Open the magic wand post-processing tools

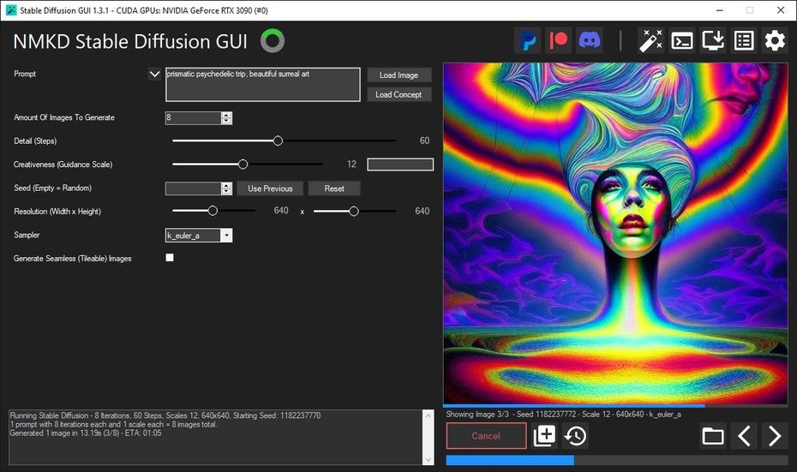coord(651,40)
